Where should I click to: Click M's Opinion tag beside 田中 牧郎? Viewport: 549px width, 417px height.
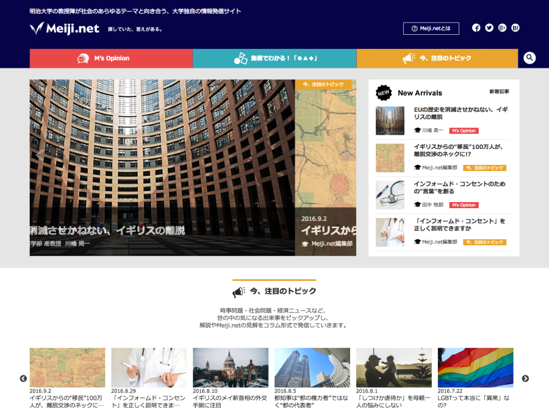(x=464, y=205)
